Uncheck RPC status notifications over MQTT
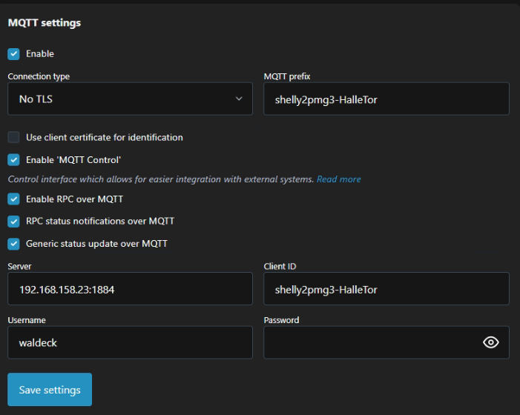The image size is (520, 415). (13, 222)
